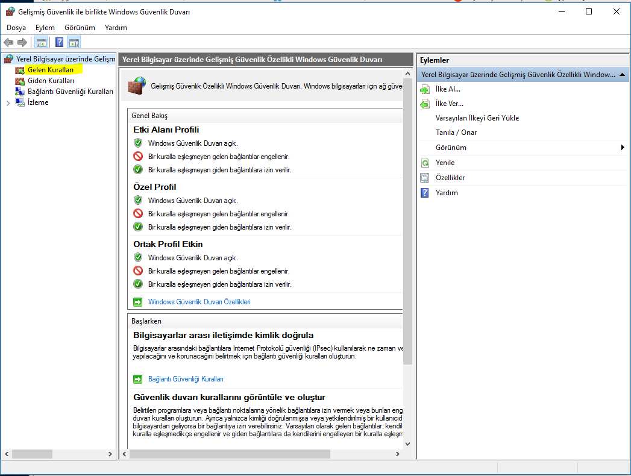Click İlke Al... in the Eylemler pane

pyautogui.click(x=448, y=89)
